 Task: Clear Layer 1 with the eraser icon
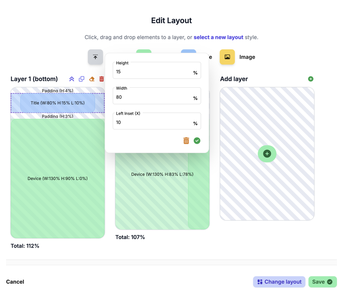click(92, 79)
